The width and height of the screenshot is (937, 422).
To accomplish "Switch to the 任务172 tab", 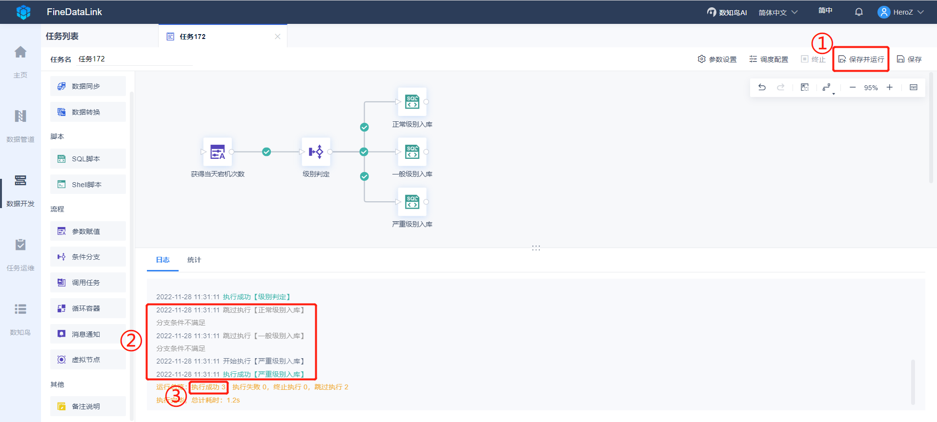I will [223, 37].
